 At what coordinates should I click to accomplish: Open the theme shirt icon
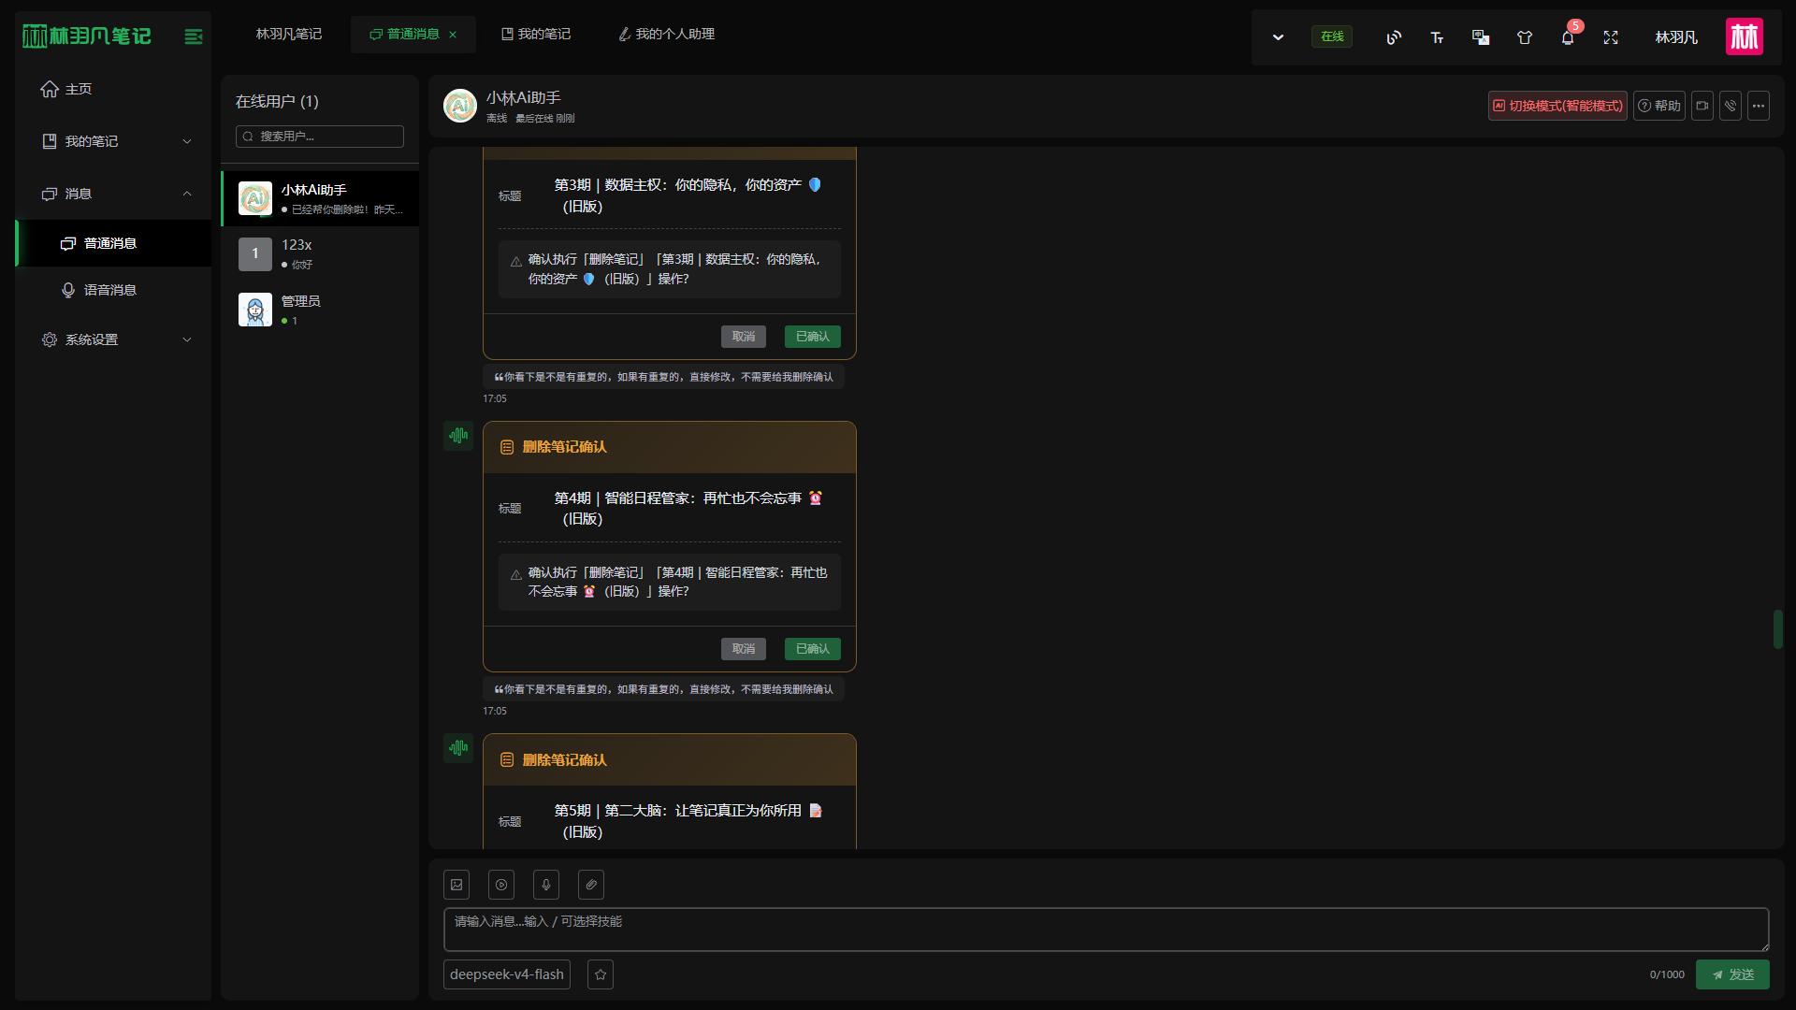(1525, 37)
